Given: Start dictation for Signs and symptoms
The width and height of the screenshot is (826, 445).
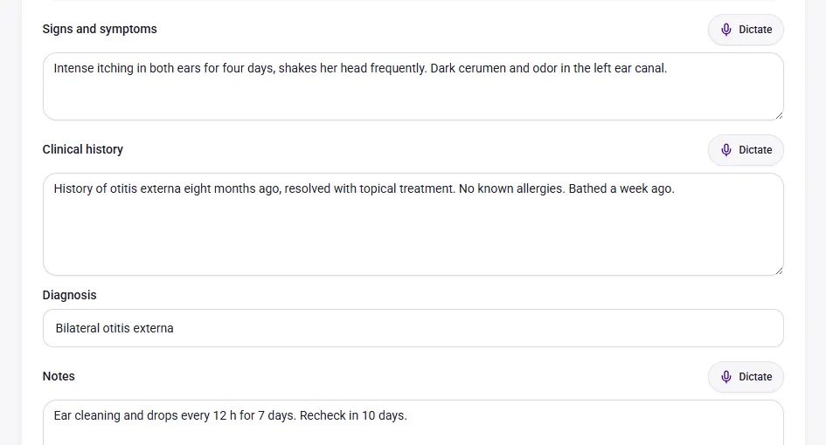Looking at the screenshot, I should tap(746, 30).
